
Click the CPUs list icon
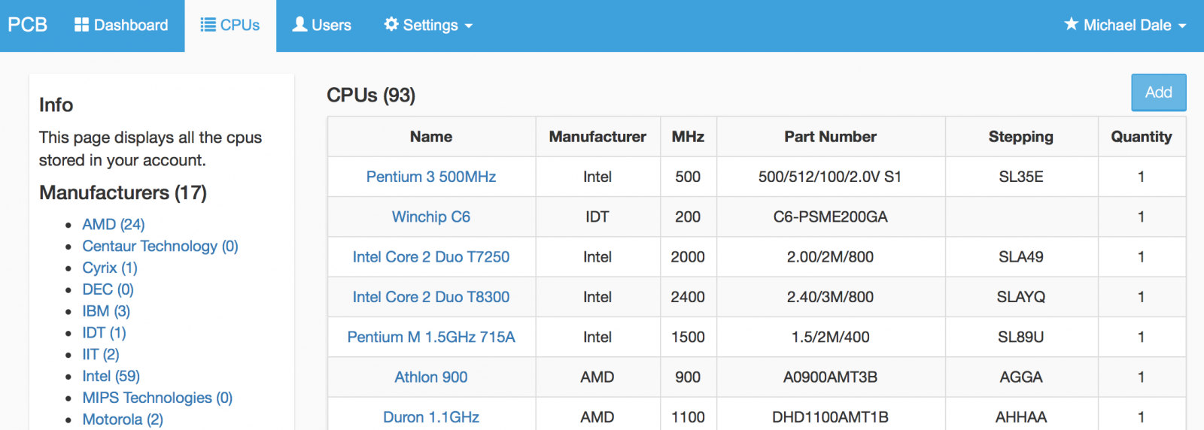(x=208, y=25)
